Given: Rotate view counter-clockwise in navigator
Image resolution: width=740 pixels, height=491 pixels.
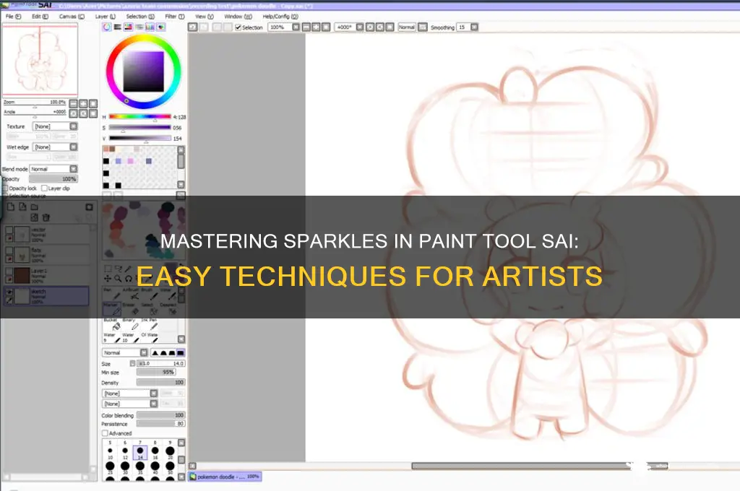Looking at the screenshot, I should (74, 113).
